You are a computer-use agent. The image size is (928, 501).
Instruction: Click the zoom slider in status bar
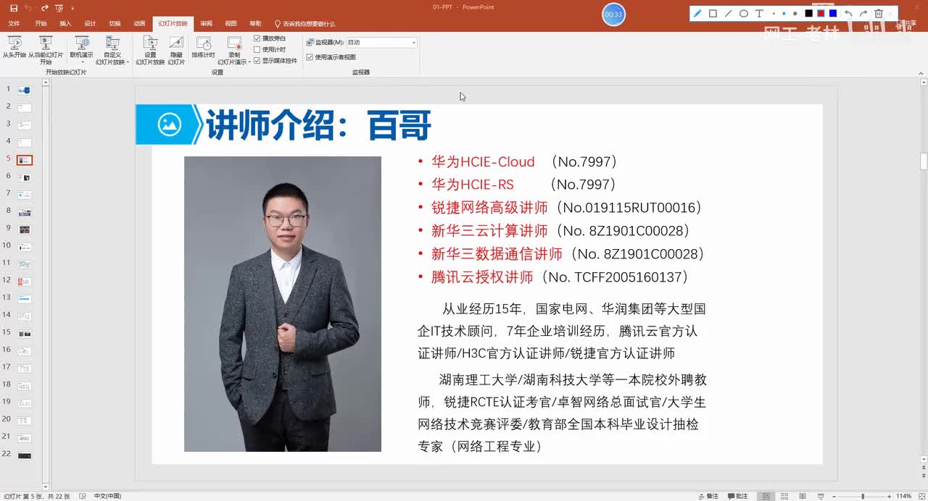864,496
